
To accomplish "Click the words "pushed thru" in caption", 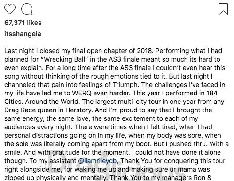I will coord(188,144).
